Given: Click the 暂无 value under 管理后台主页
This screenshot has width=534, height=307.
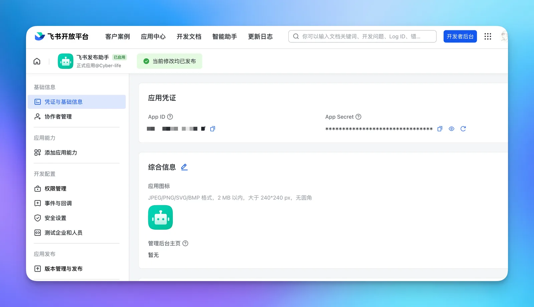Looking at the screenshot, I should (154, 255).
